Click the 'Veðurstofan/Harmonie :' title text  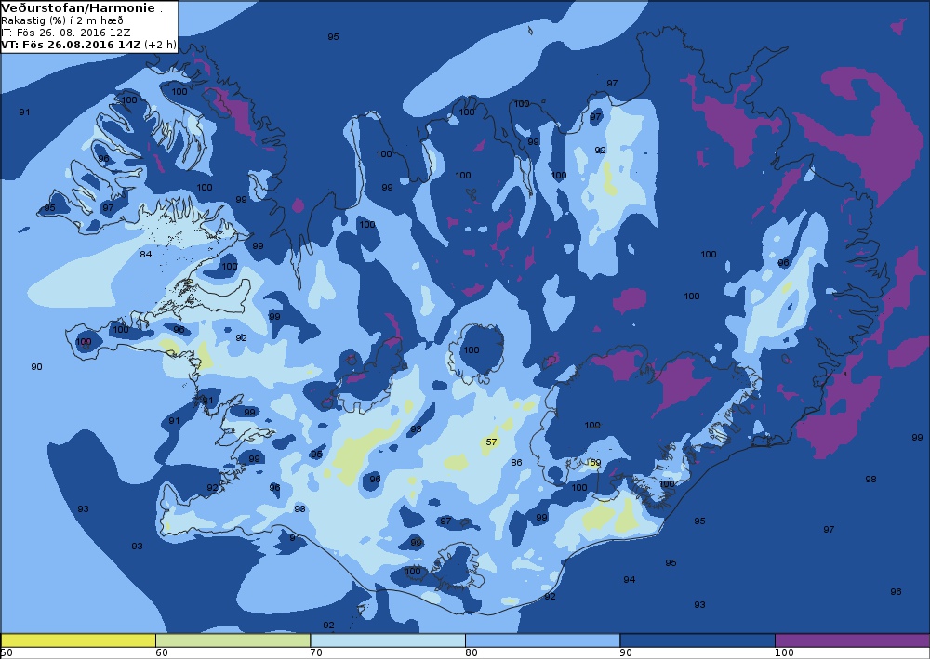[82, 8]
